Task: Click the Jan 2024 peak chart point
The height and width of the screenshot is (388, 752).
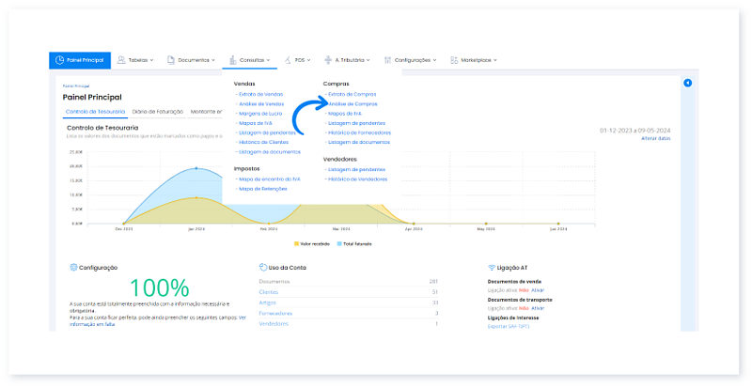Action: 196,168
